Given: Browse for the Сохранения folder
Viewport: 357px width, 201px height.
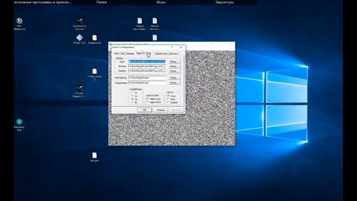Looking at the screenshot, I should click(x=175, y=83).
